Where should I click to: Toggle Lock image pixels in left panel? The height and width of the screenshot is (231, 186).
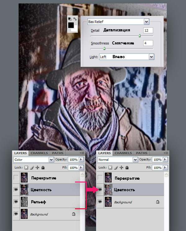click(32, 168)
